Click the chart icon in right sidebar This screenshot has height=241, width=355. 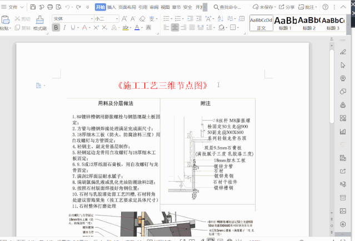pyautogui.click(x=343, y=131)
